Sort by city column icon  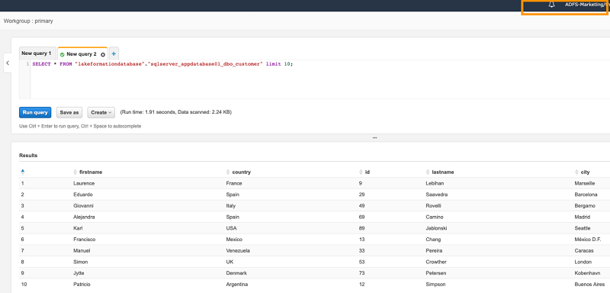pos(576,172)
